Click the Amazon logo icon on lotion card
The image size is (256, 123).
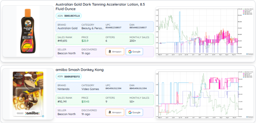tap(109, 52)
